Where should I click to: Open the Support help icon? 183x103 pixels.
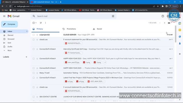pyautogui.click(x=163, y=16)
